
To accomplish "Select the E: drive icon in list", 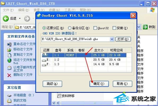I will pyautogui.click(x=44, y=60).
